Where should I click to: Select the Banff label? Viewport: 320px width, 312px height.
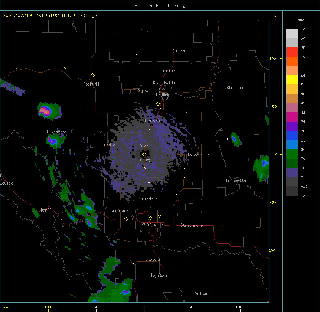coord(46,210)
